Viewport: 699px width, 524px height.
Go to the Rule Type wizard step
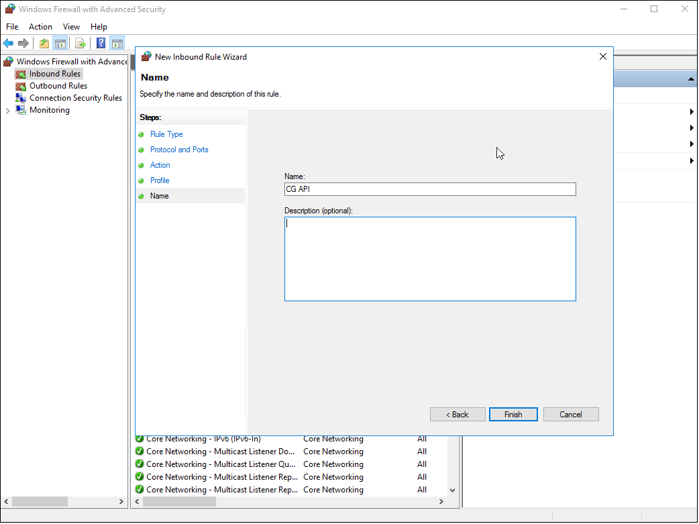pos(165,134)
